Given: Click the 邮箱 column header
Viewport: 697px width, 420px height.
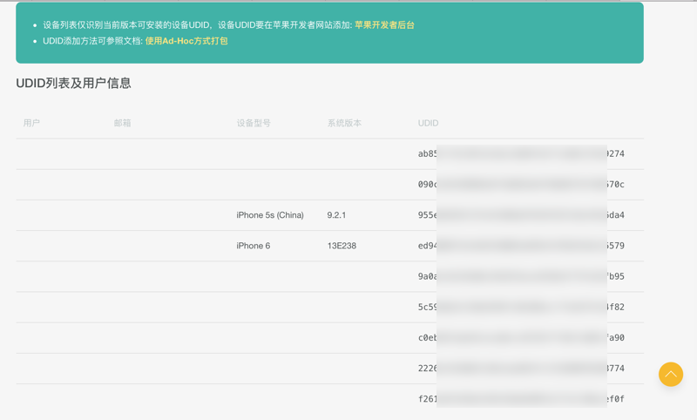Looking at the screenshot, I should (122, 123).
